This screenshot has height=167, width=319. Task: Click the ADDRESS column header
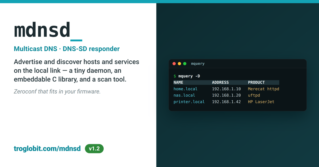[x=220, y=82]
